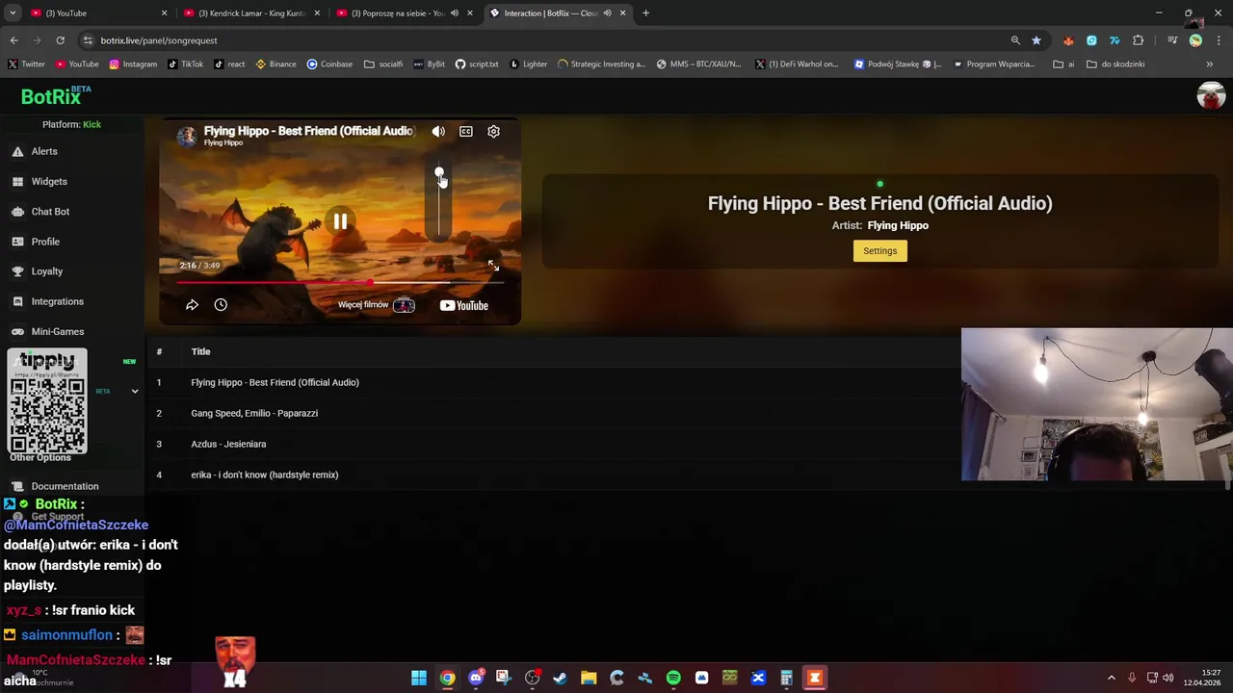The height and width of the screenshot is (693, 1233).
Task: Click the yellow Settings button
Action: (x=879, y=251)
